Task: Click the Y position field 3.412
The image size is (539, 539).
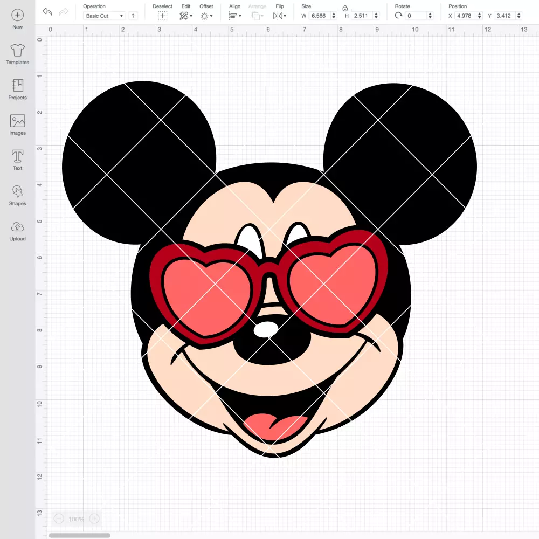Action: point(505,16)
